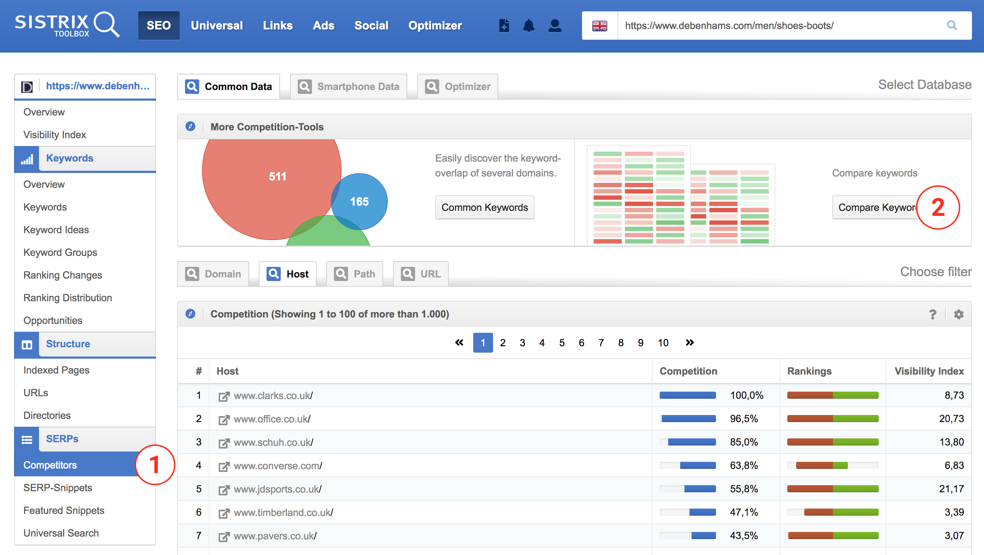Screen dimensions: 984x555
Task: Switch to the URL filter tab
Action: click(x=420, y=274)
